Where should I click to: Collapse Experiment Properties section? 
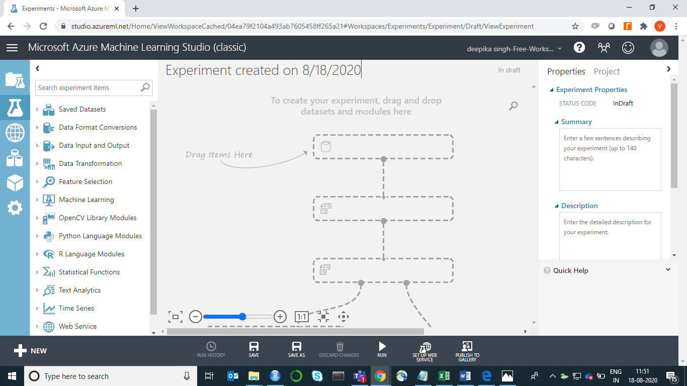point(552,90)
